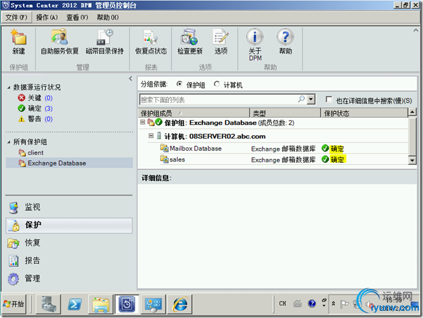The image size is (423, 318).
Task: Sort by 保护组成员 column header
Action: pyautogui.click(x=193, y=113)
